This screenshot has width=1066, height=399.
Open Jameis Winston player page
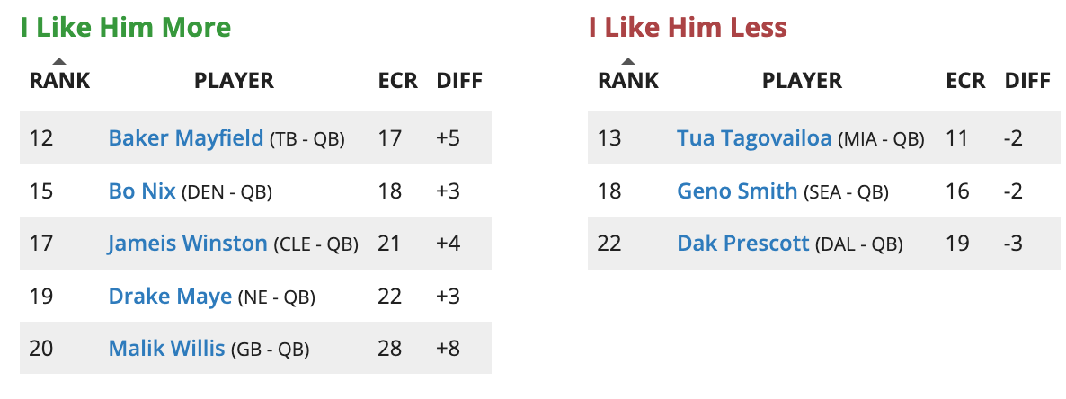coord(188,244)
